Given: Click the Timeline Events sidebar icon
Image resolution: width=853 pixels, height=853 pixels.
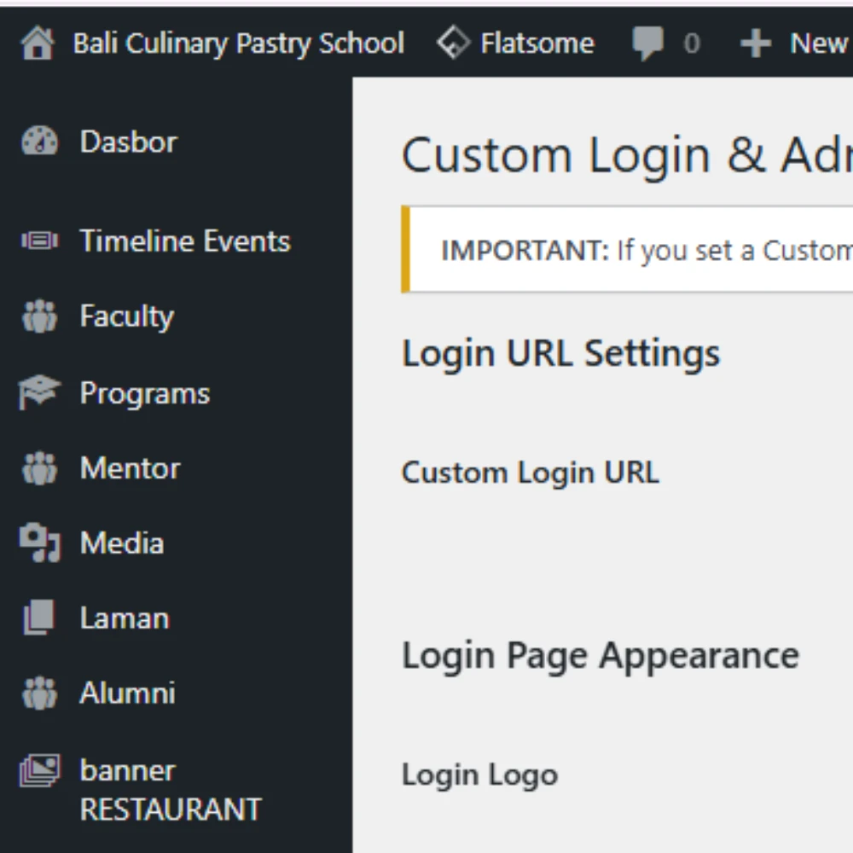Looking at the screenshot, I should pyautogui.click(x=39, y=241).
